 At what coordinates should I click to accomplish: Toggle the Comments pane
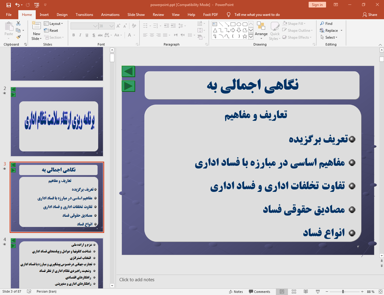point(259,291)
